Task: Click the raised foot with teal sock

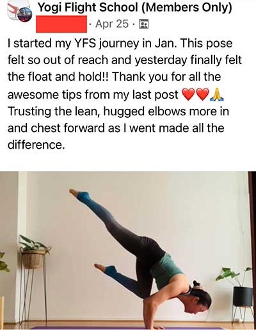Action: 80,195
